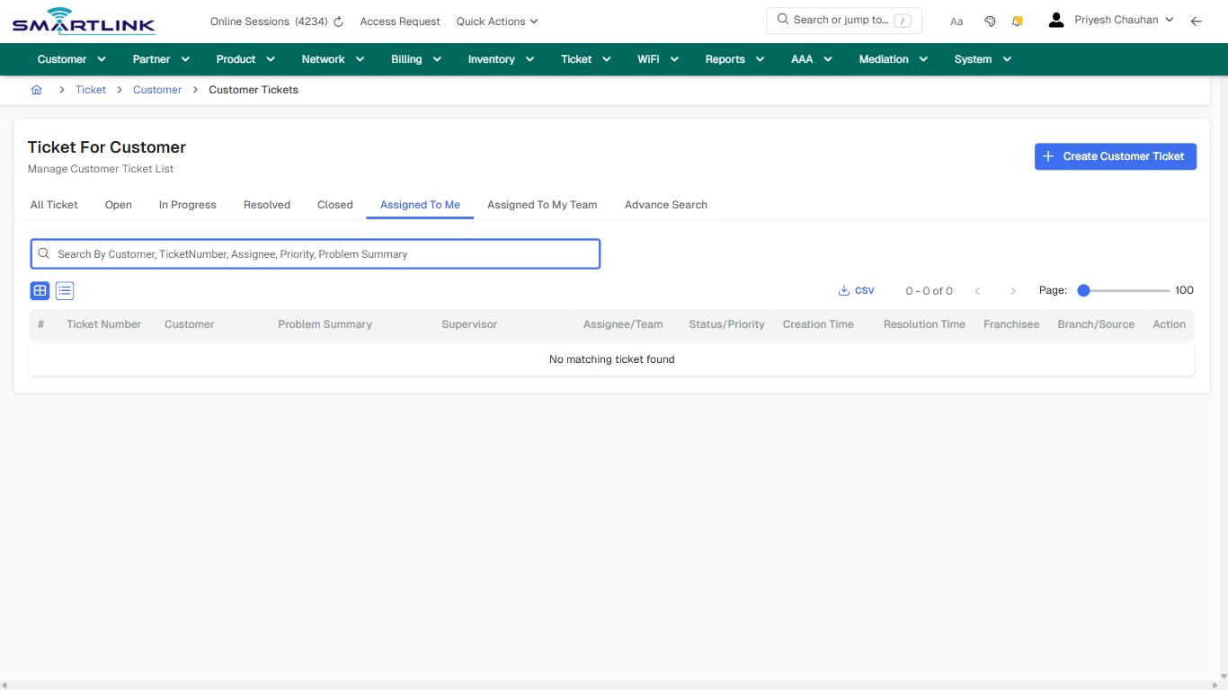The height and width of the screenshot is (690, 1228).
Task: Refresh the online sessions count
Action: (338, 21)
